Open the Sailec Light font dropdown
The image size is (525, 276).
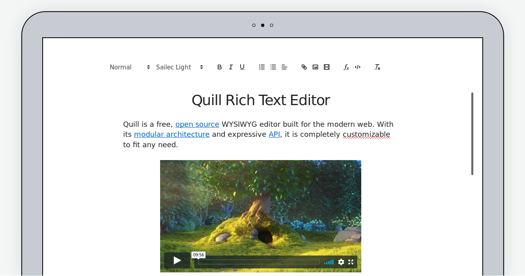179,67
